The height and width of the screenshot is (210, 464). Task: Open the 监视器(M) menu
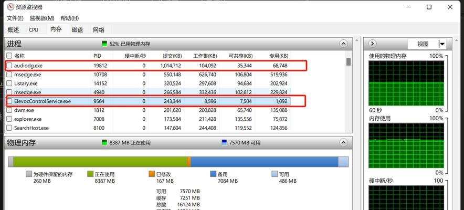tap(42, 18)
